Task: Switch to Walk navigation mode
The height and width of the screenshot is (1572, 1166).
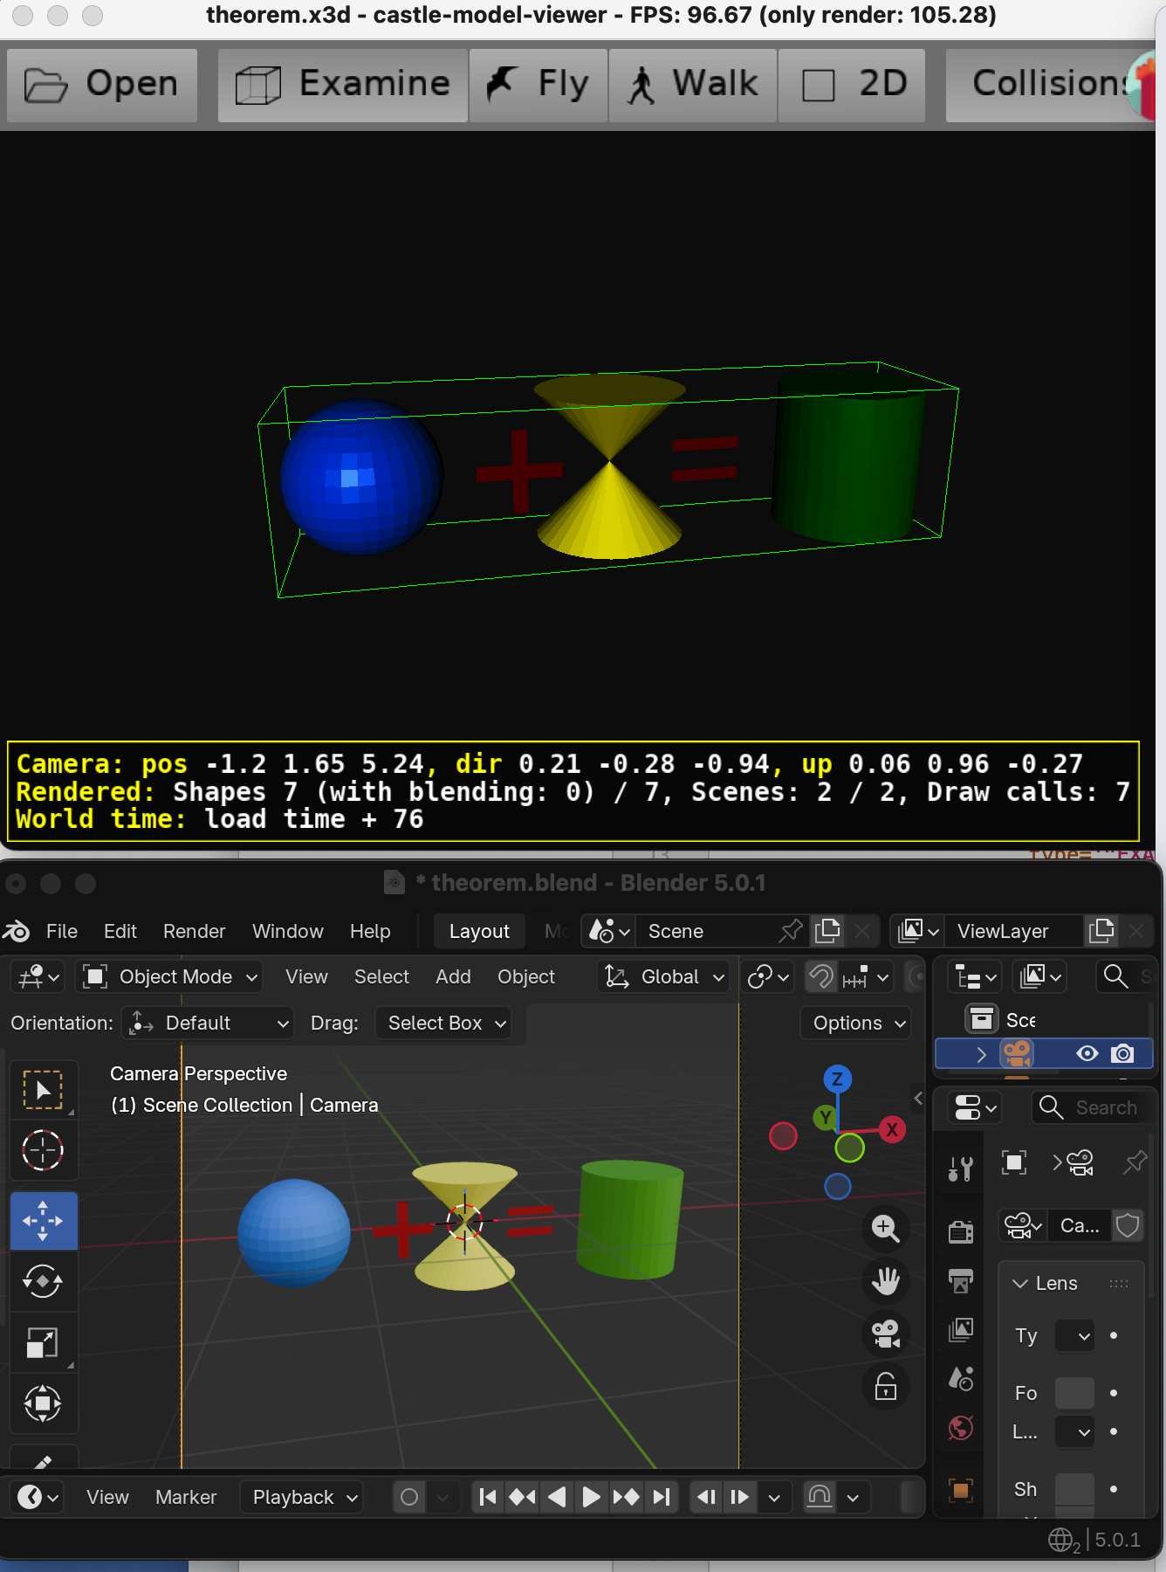Action: pos(693,85)
